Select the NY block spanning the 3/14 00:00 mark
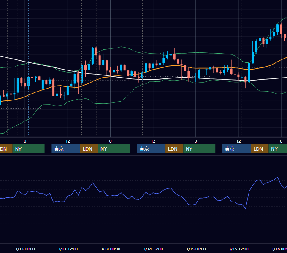Viewport: 287px width, 253px height. click(114, 149)
